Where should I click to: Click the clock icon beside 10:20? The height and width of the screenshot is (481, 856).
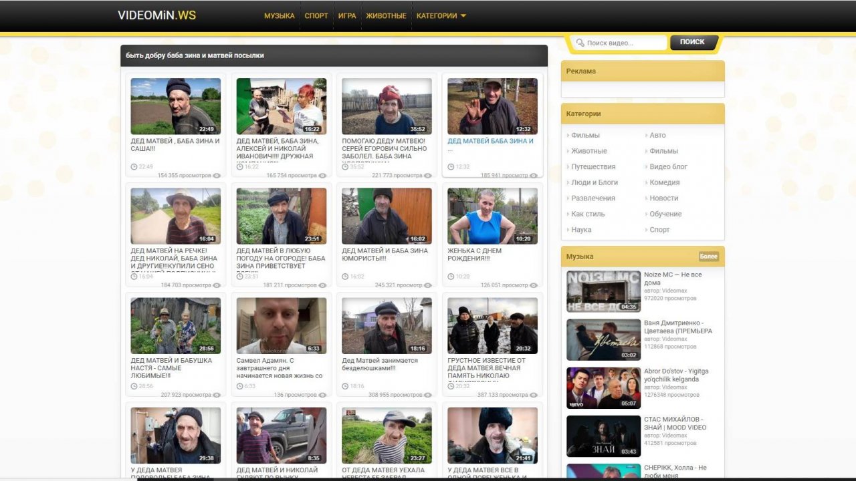pos(451,276)
